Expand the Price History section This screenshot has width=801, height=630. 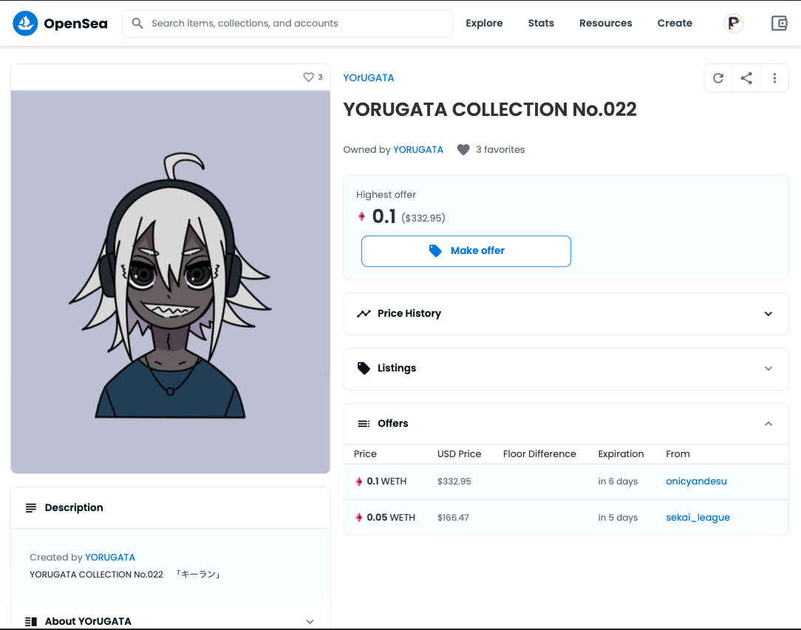click(x=566, y=314)
